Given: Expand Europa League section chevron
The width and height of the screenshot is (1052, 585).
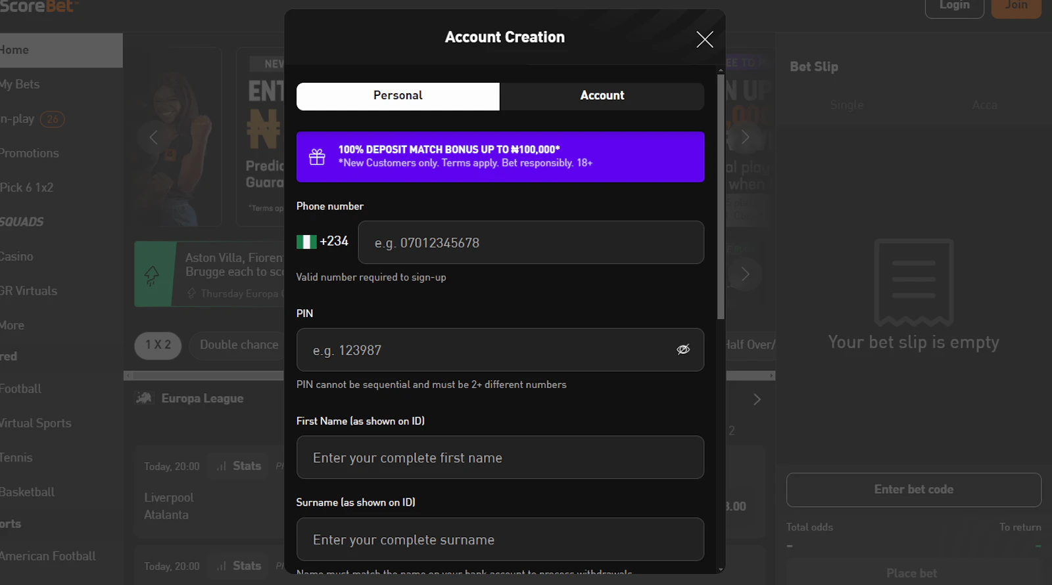Looking at the screenshot, I should point(757,399).
